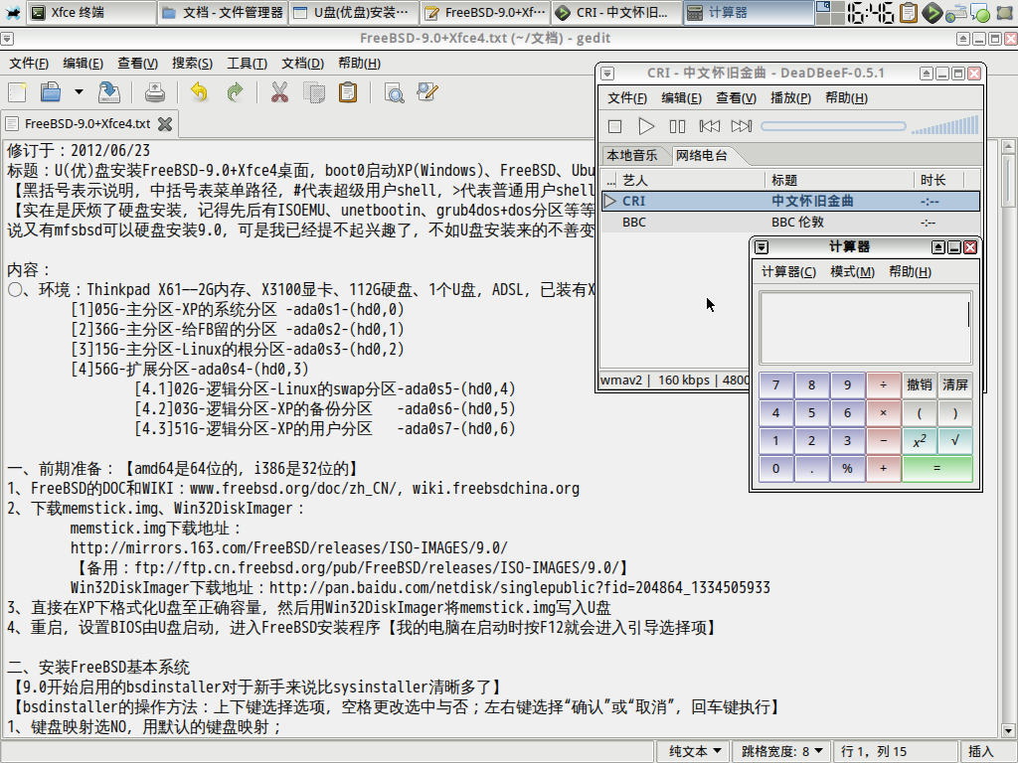Open Find and Replace icon in toolbar
Image resolution: width=1018 pixels, height=763 pixels.
pos(427,93)
